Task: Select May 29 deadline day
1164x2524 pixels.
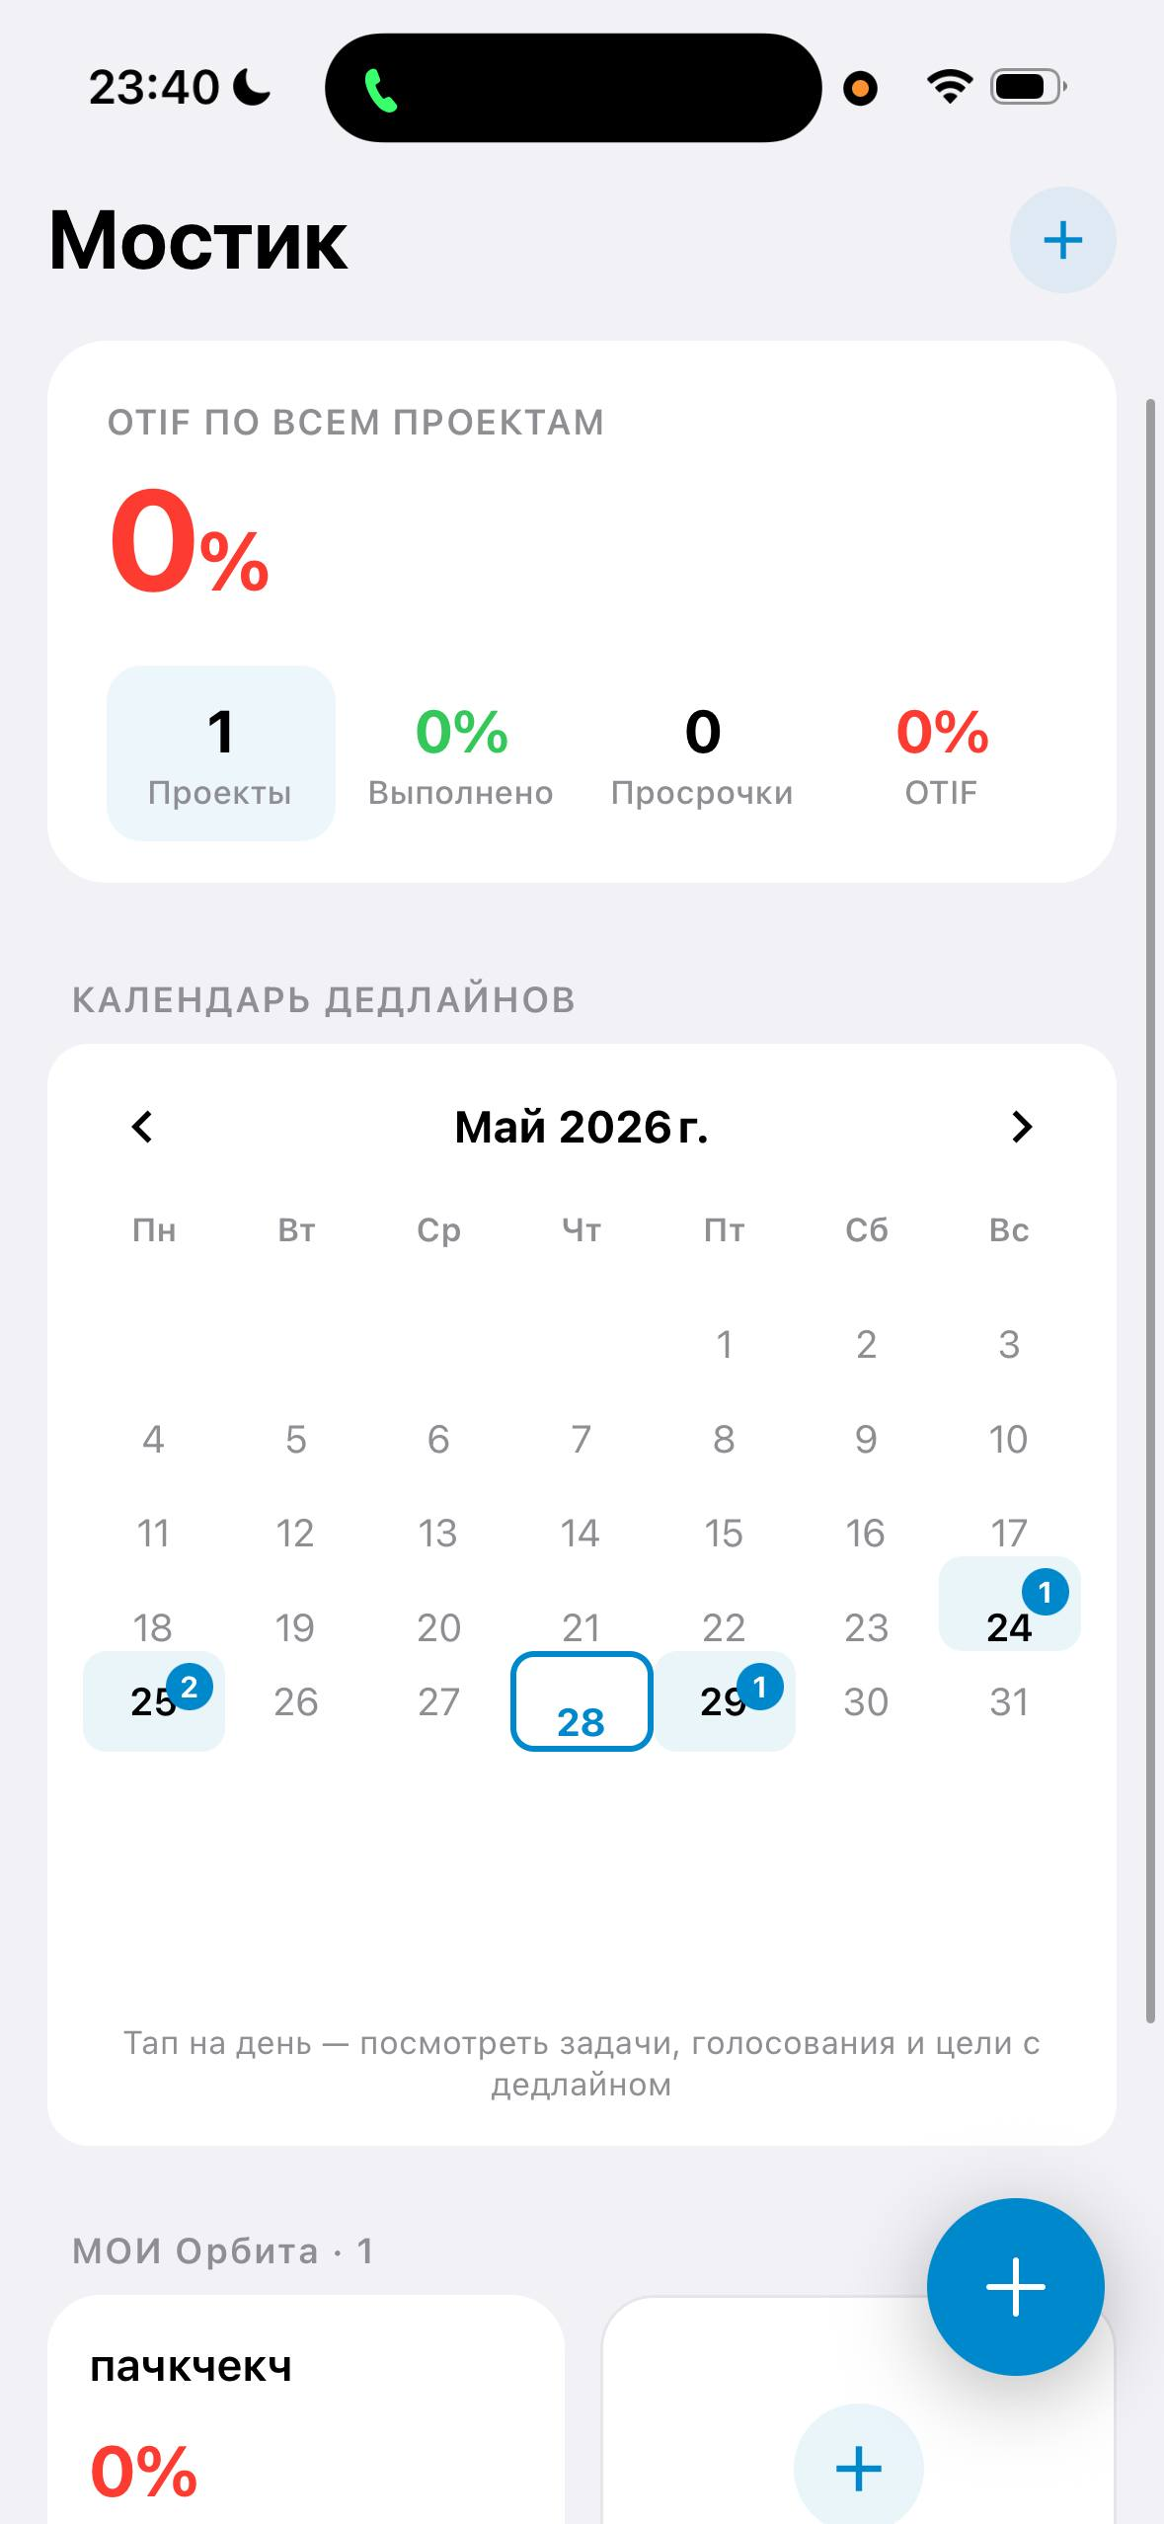Action: click(726, 1701)
